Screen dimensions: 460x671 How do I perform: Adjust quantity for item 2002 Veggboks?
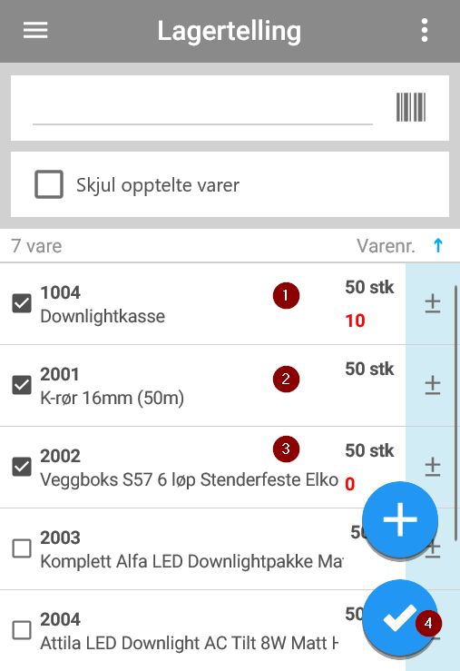[x=433, y=467]
